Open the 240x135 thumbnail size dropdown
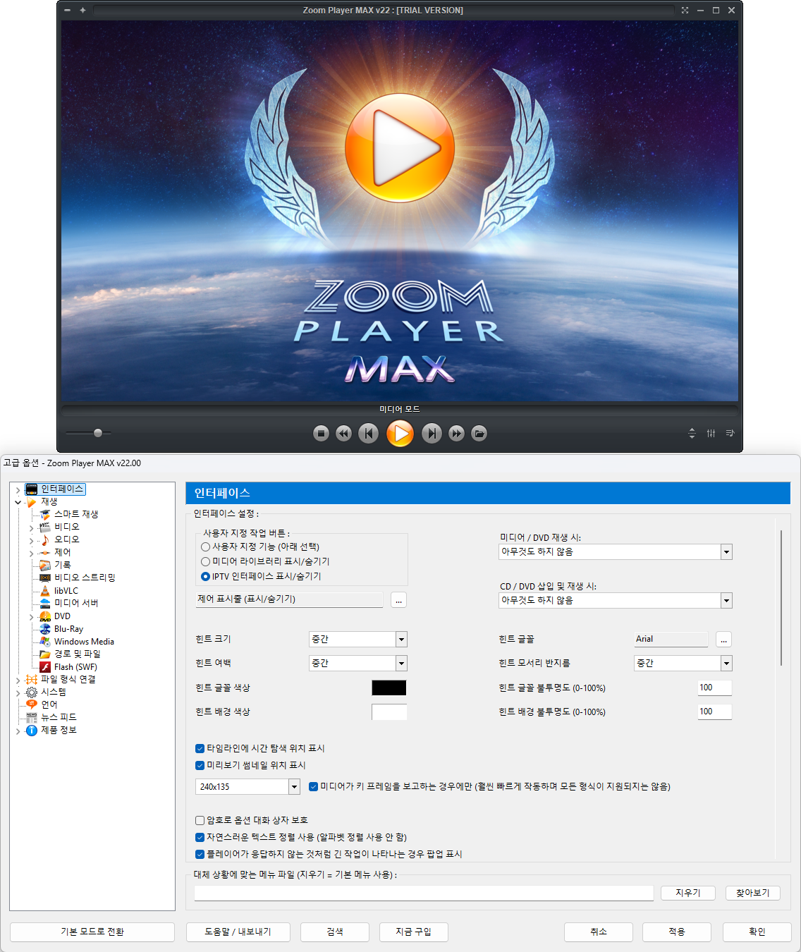 point(294,786)
